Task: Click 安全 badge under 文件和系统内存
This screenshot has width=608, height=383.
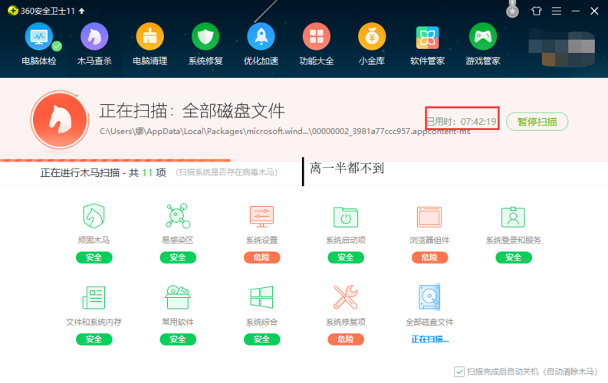Action: click(94, 339)
